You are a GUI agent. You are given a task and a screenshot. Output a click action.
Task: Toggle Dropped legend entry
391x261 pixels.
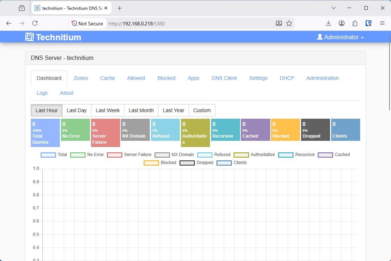197,163
